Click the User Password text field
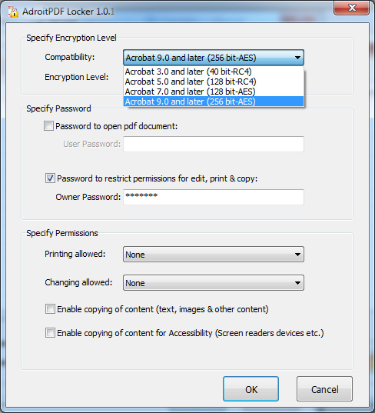The height and width of the screenshot is (413, 375). [x=214, y=144]
